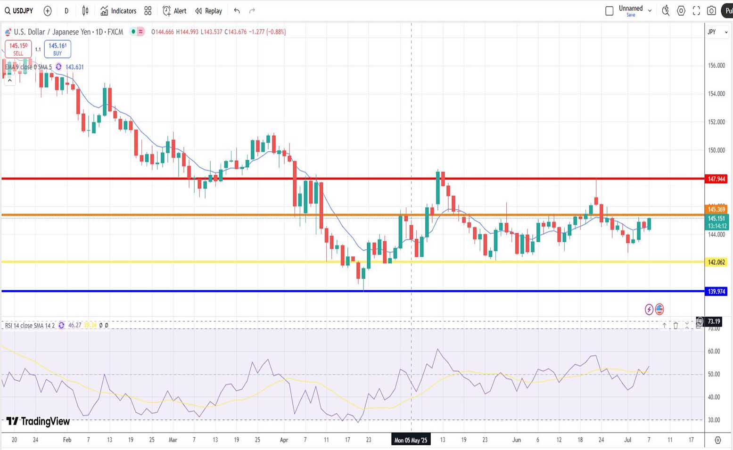The height and width of the screenshot is (450, 733).
Task: Toggle the Unnamed layout checkbox square
Action: [609, 11]
